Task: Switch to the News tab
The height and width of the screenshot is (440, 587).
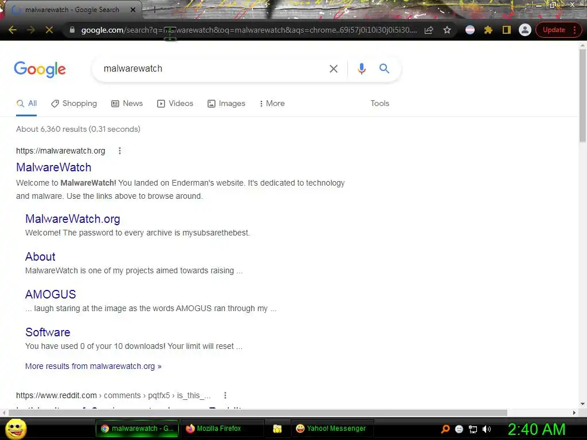Action: tap(127, 104)
